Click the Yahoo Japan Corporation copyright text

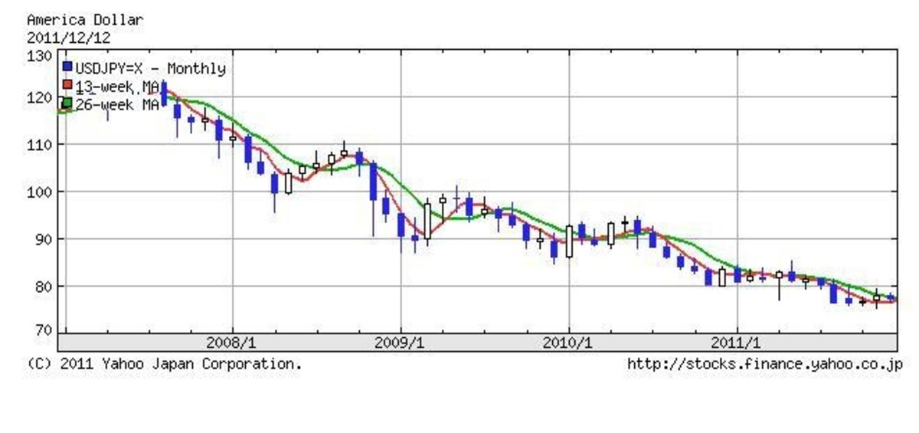click(165, 364)
